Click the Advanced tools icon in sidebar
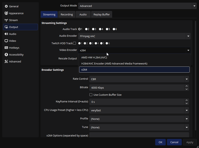The width and height of the screenshot is (199, 148). pos(6,61)
